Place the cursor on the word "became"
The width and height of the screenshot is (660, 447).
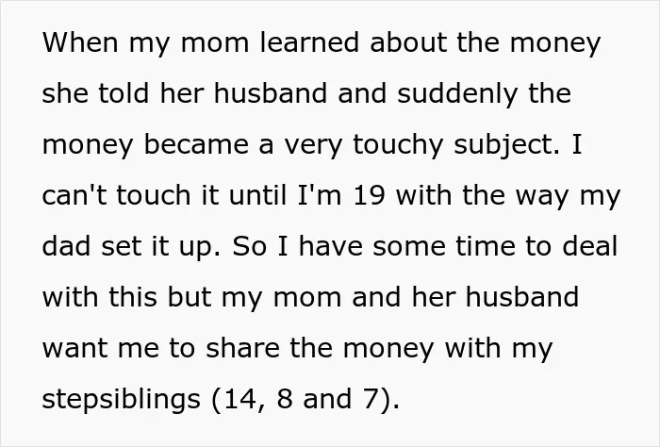(x=196, y=144)
